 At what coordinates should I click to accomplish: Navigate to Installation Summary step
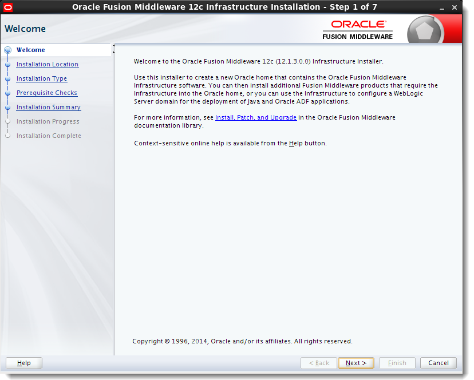(49, 107)
